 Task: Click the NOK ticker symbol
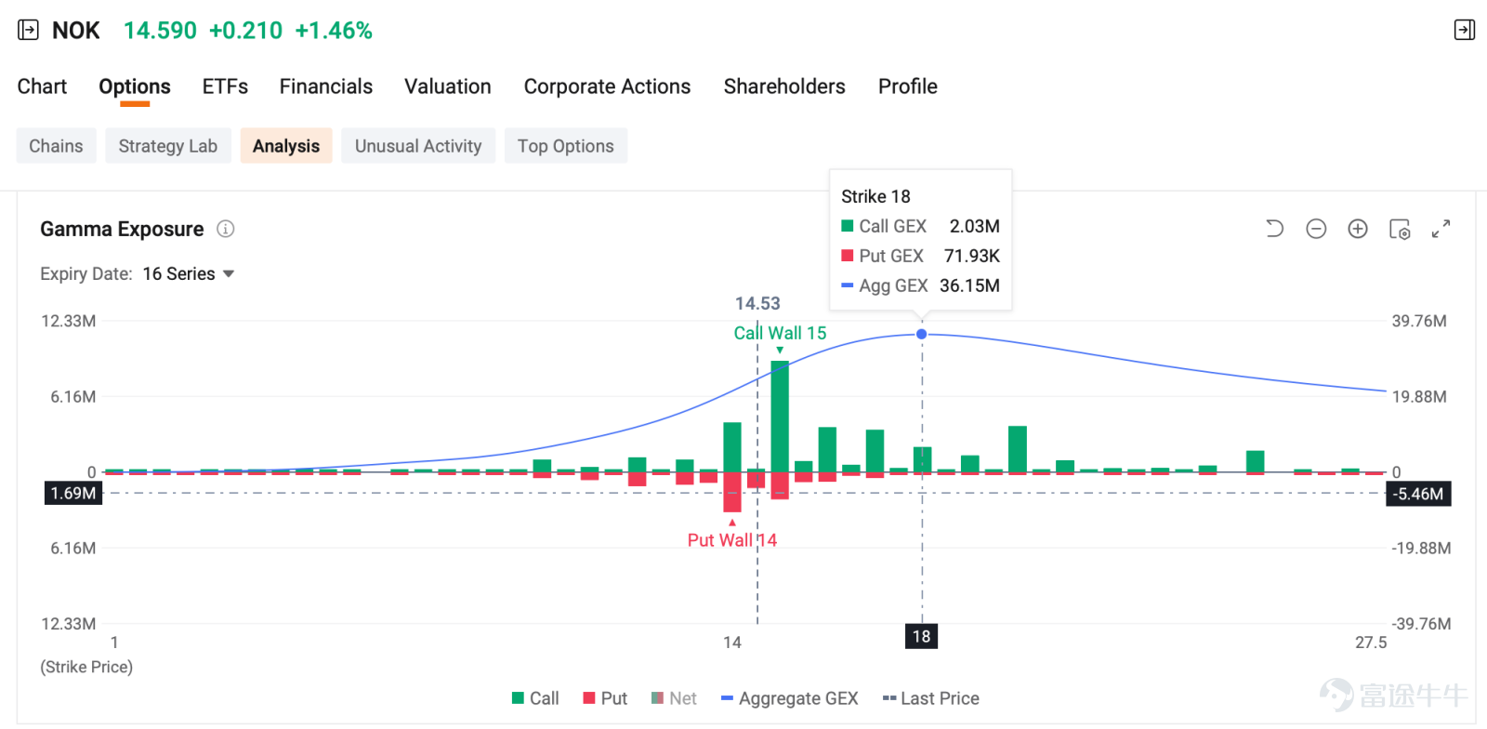[x=76, y=31]
